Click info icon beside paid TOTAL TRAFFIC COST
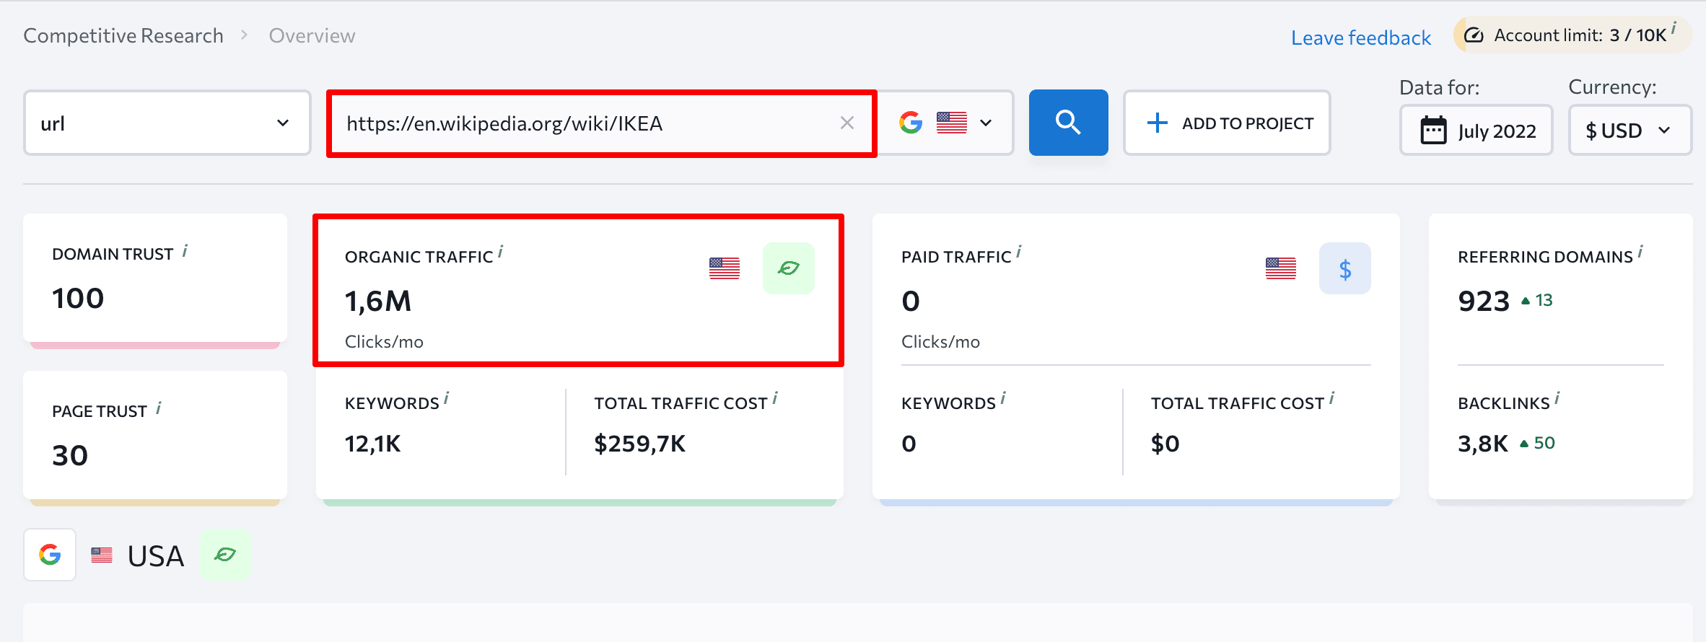 [1332, 397]
